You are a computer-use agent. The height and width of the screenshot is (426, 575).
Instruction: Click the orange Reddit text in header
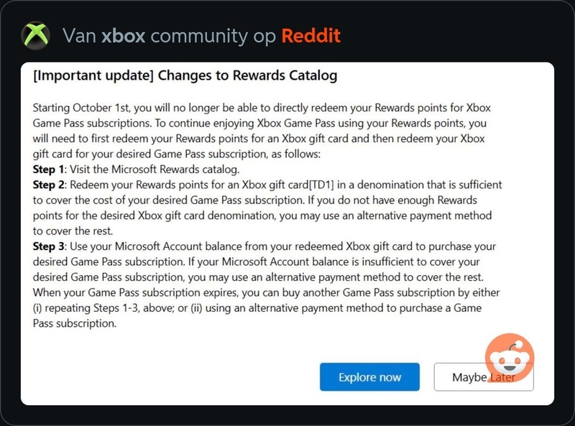point(310,36)
